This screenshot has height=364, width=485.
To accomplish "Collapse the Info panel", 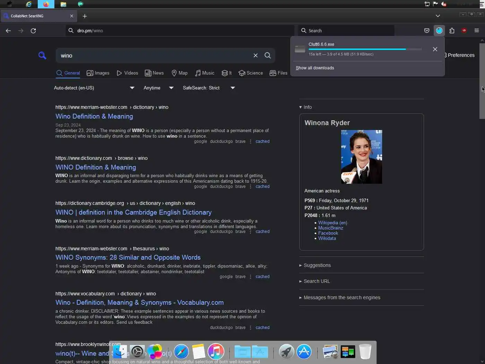I will [306, 107].
